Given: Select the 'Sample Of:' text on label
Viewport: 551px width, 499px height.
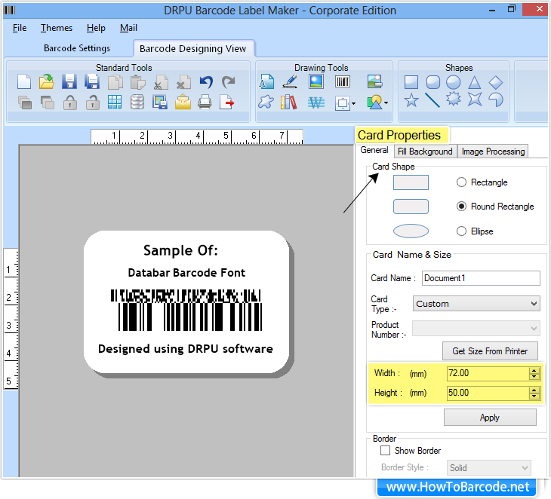Looking at the screenshot, I should [180, 250].
